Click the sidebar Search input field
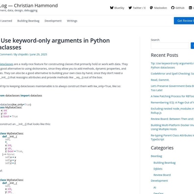Image resolution: width=194 pixels, height=194 pixels. pyautogui.click(x=170, y=46)
